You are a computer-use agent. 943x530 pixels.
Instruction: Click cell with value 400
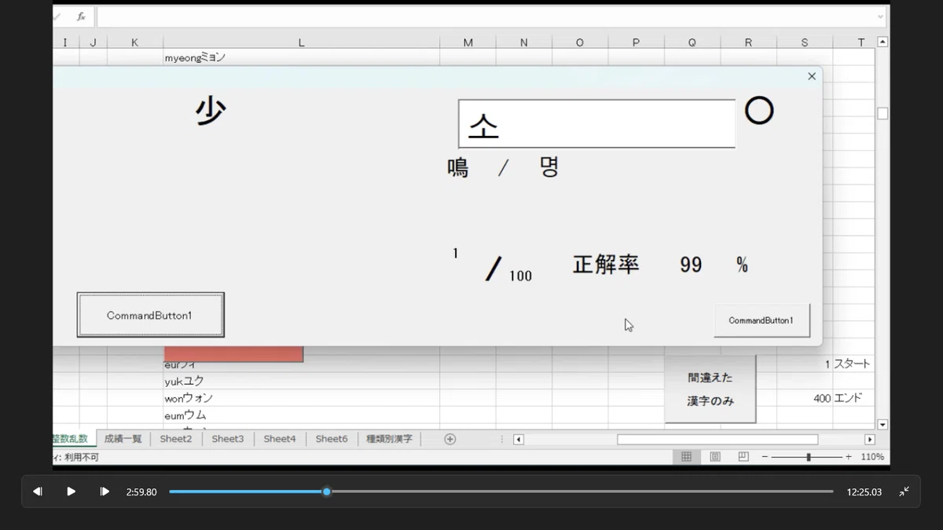tap(805, 398)
